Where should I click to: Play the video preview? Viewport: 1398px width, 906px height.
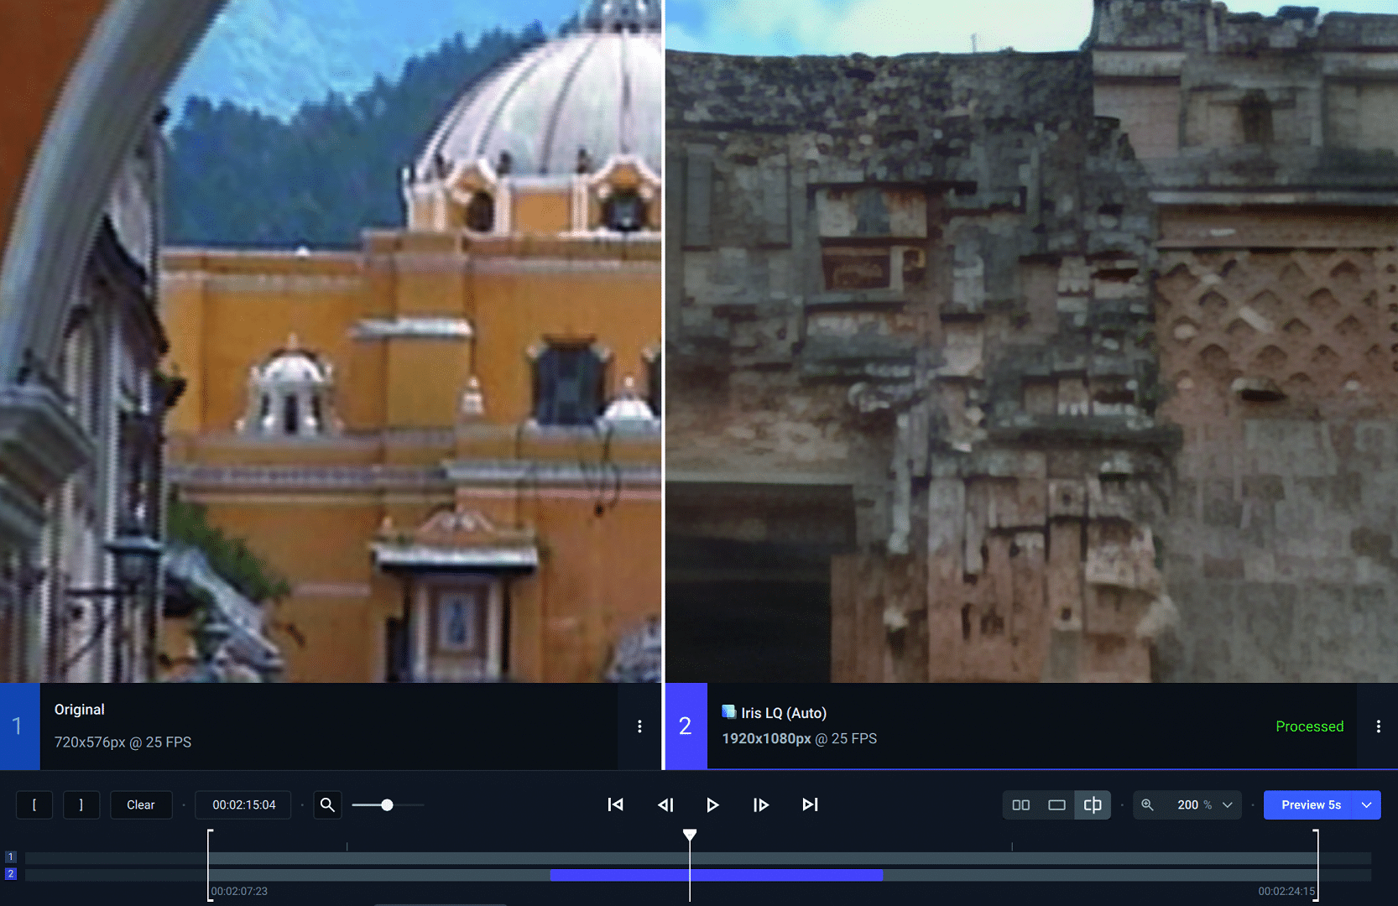712,804
